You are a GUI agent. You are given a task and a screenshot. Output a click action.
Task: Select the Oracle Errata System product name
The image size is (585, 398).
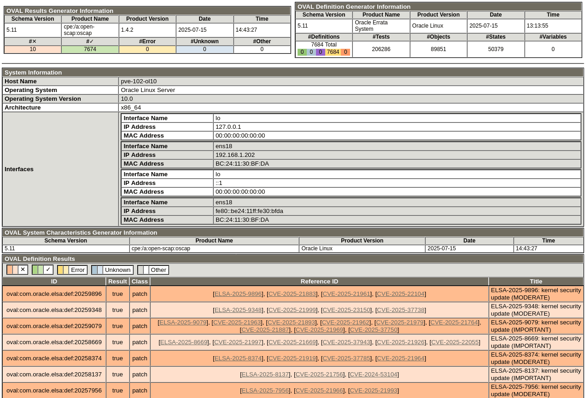point(381,26)
